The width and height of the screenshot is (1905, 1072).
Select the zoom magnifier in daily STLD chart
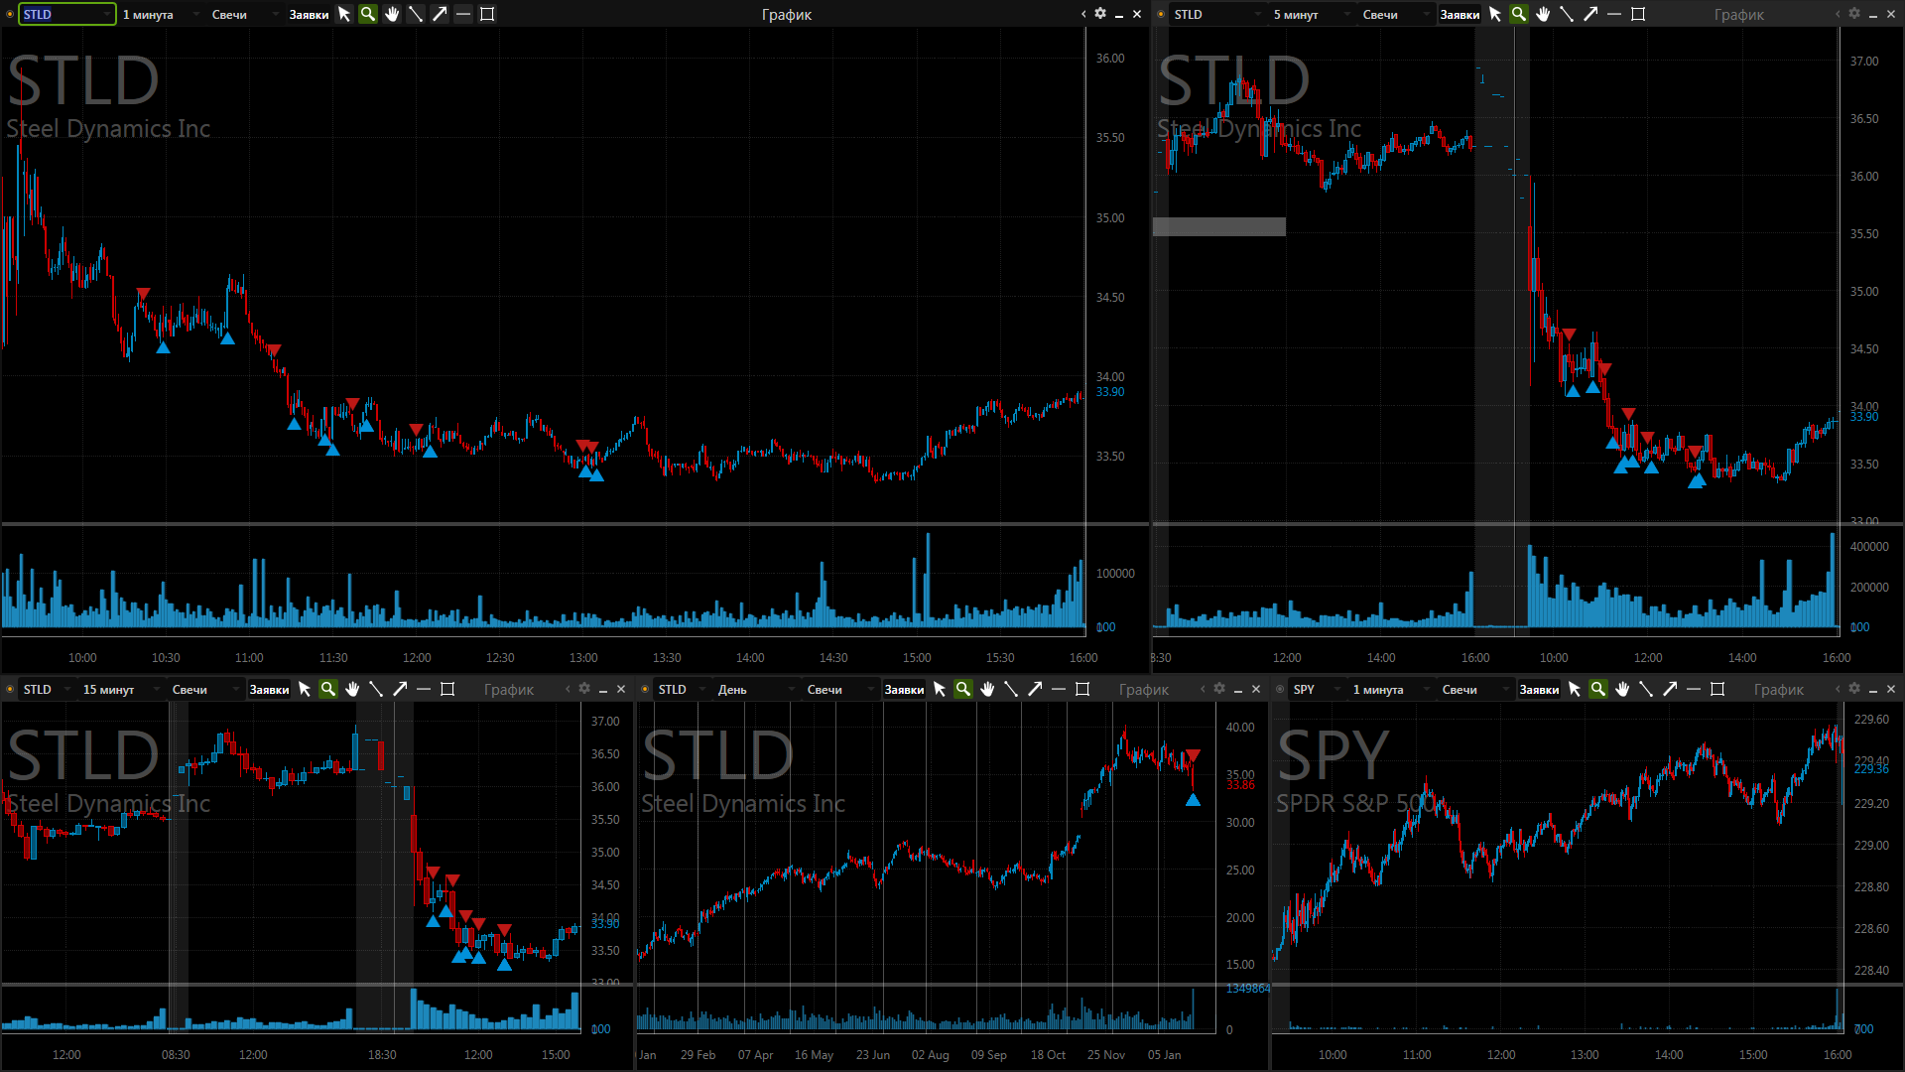pos(963,689)
